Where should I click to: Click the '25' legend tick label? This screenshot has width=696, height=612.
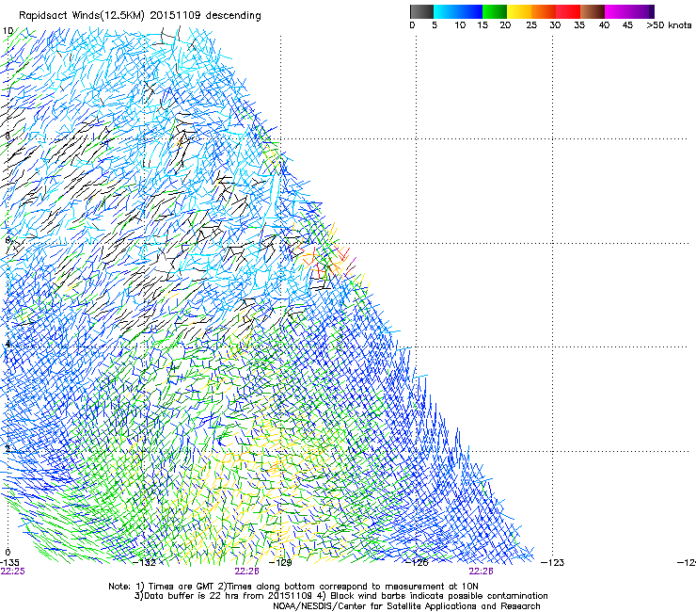point(531,25)
